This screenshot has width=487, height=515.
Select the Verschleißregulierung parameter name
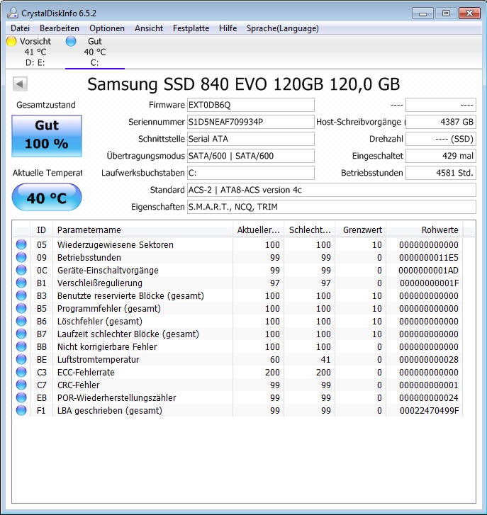click(100, 283)
